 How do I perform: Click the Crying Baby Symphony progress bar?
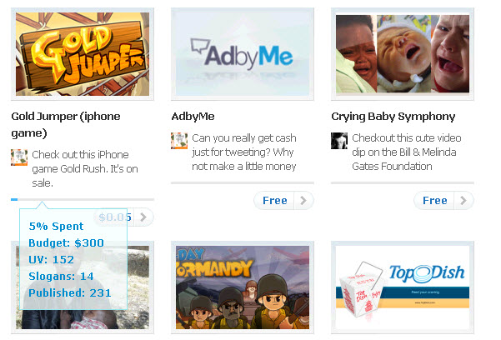coord(403,183)
